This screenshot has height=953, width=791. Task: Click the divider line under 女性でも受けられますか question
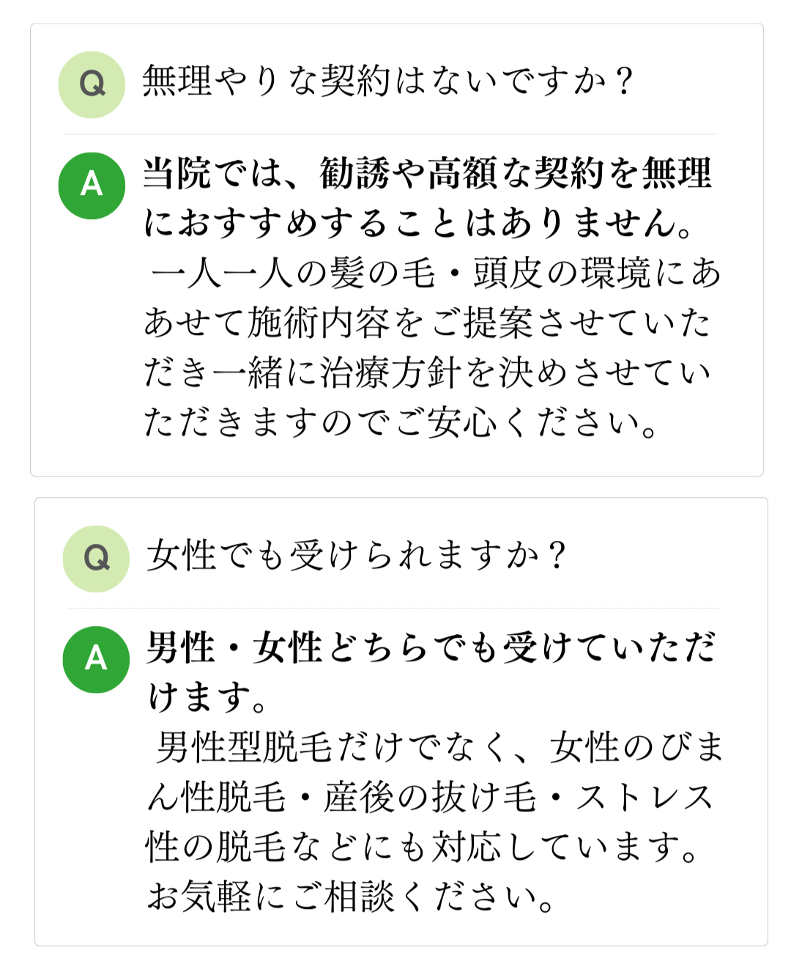[394, 608]
